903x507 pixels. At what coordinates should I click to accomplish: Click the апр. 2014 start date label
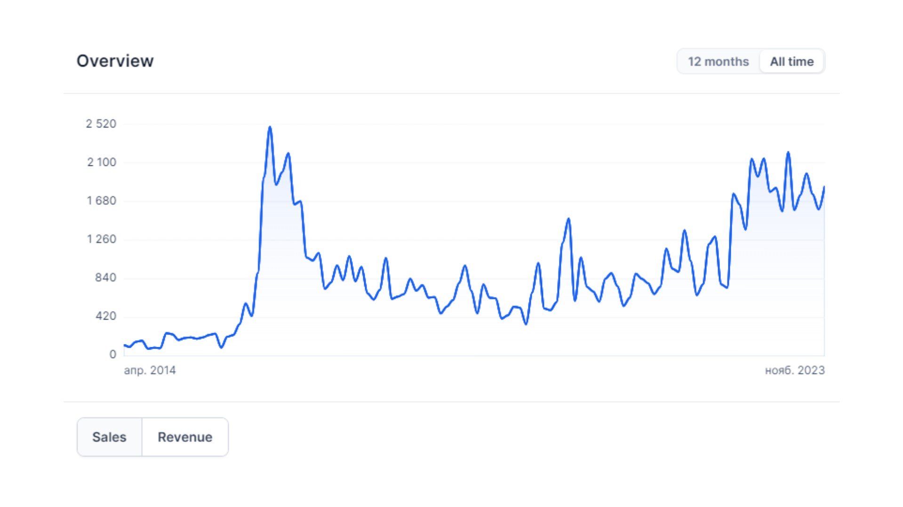click(150, 370)
